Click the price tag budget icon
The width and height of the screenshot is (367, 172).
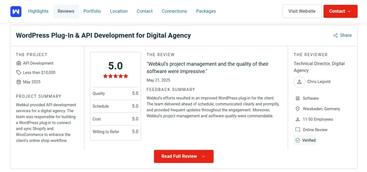click(x=18, y=73)
